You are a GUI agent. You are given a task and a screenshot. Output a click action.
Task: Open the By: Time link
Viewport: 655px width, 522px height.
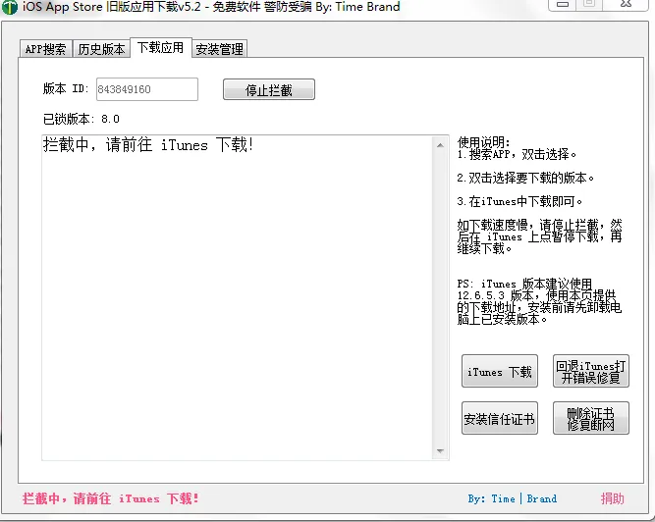tap(491, 498)
